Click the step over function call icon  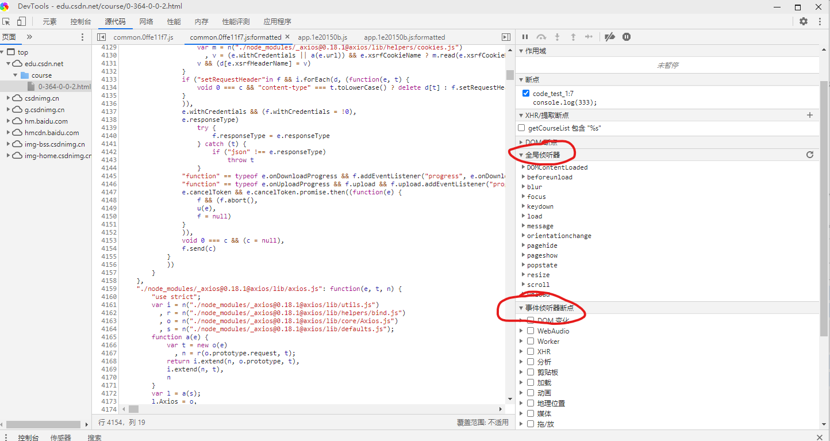pyautogui.click(x=541, y=37)
